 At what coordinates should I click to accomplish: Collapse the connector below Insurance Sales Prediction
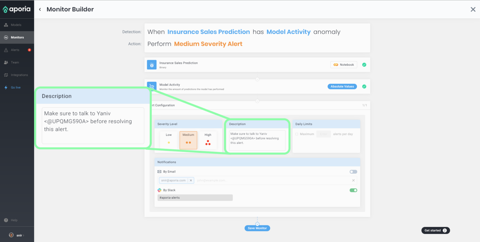point(257,79)
